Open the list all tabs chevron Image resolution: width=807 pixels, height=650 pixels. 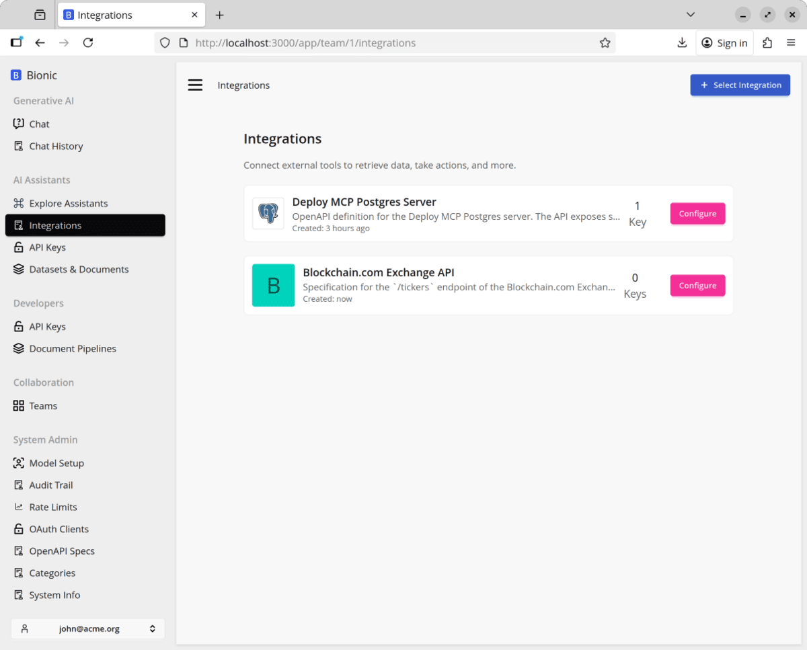pos(690,15)
